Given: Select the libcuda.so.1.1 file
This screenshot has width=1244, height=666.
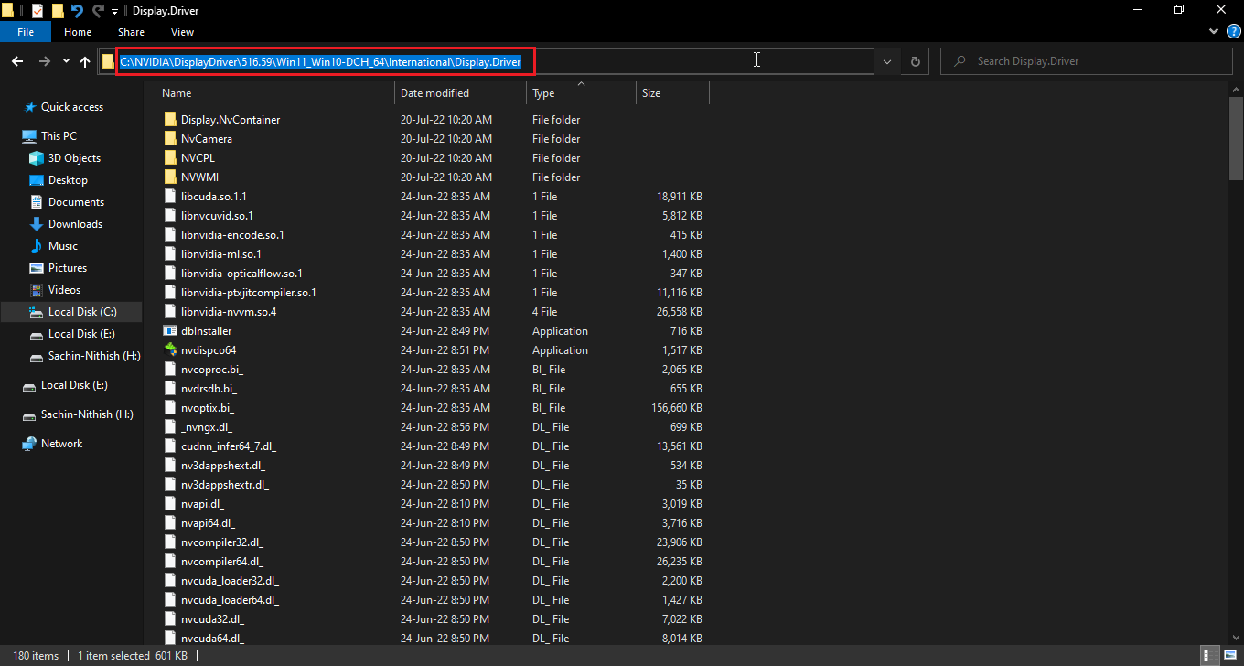Looking at the screenshot, I should [214, 197].
